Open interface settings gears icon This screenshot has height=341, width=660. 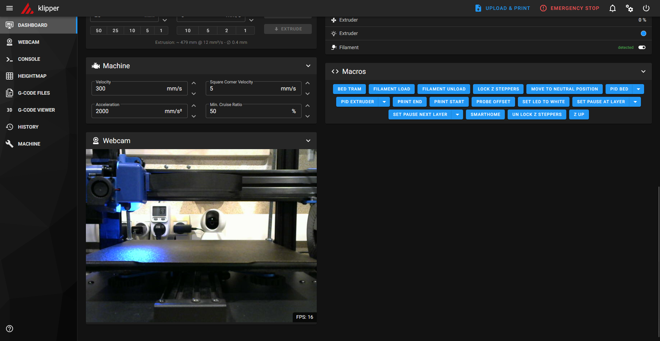(629, 8)
